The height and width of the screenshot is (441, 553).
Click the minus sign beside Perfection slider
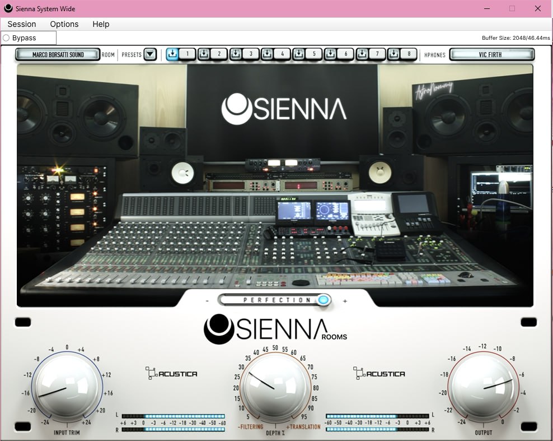(207, 301)
